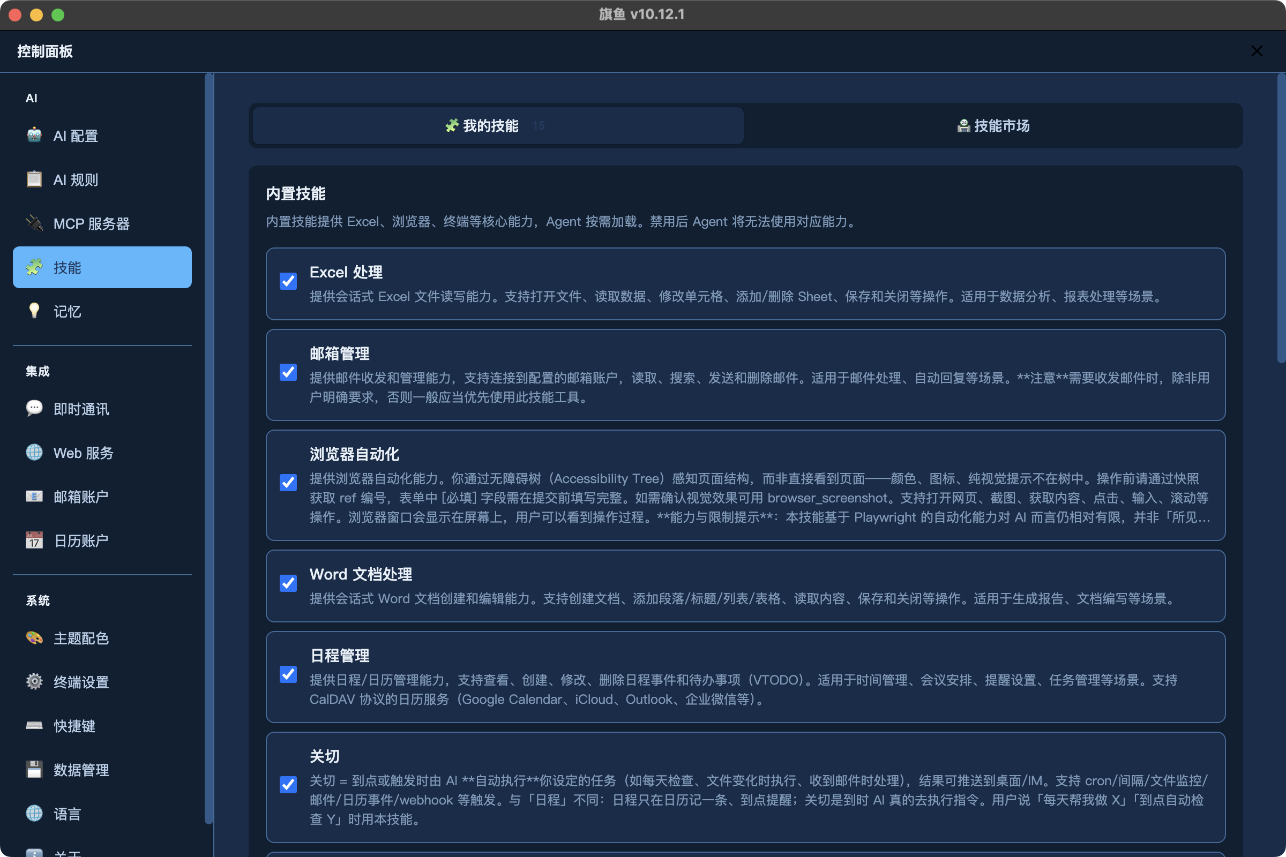Viewport: 1286px width, 857px height.
Task: Click the 终端设置 gear icon
Action: (34, 681)
